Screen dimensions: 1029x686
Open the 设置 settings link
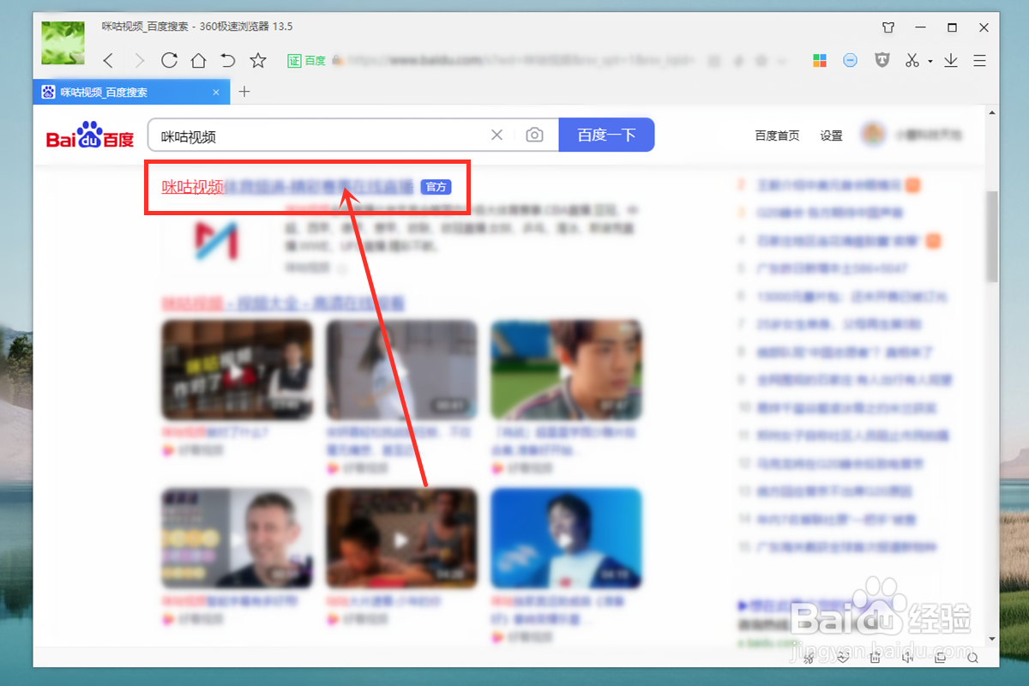pos(831,135)
